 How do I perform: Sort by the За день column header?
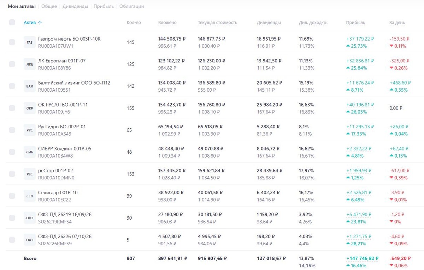pyautogui.click(x=397, y=23)
